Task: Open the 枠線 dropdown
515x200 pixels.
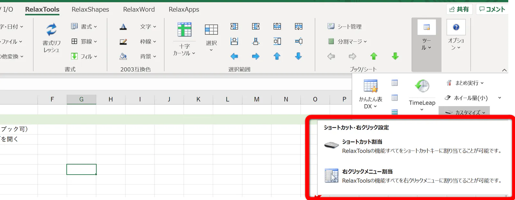Action: (x=148, y=41)
